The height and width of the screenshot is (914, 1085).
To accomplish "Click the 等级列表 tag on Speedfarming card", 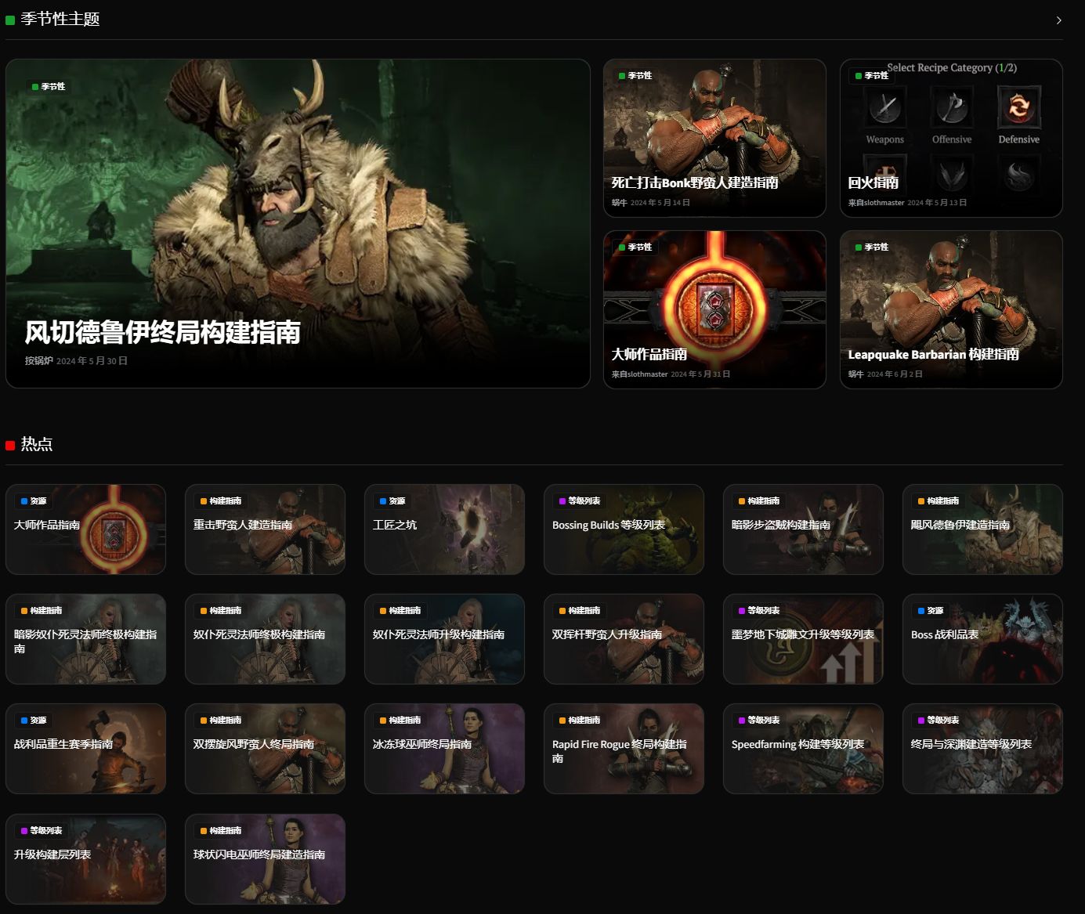I will [759, 721].
